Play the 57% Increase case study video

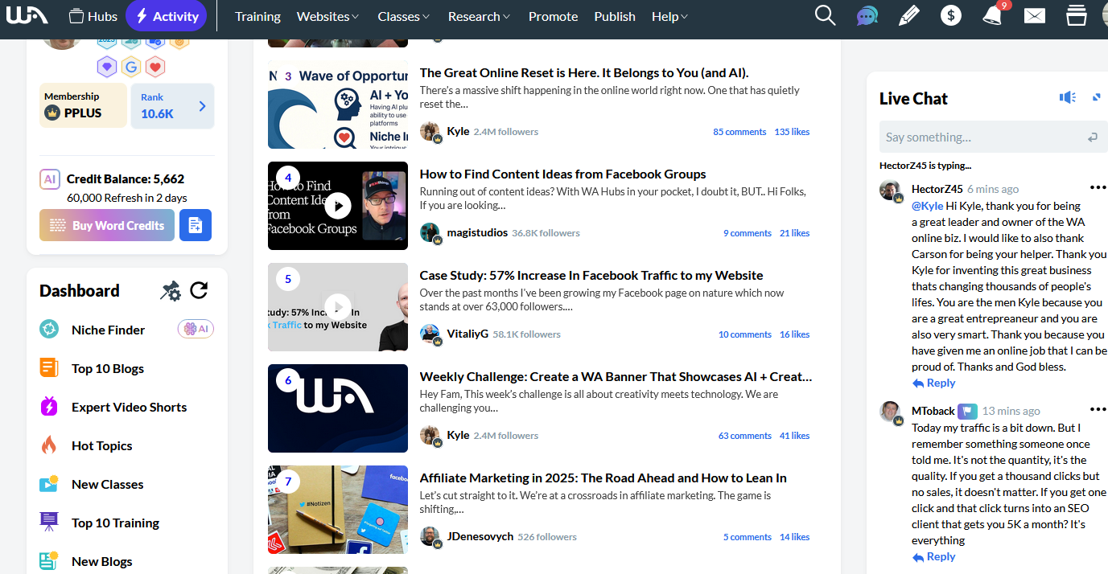(x=338, y=307)
